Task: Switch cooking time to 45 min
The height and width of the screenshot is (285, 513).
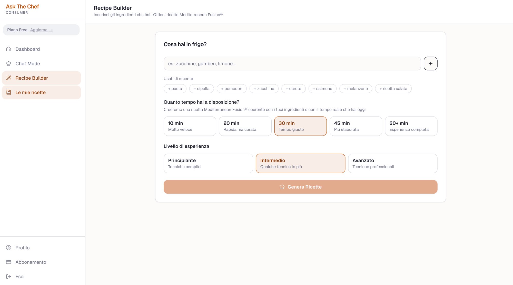Action: coord(356,126)
